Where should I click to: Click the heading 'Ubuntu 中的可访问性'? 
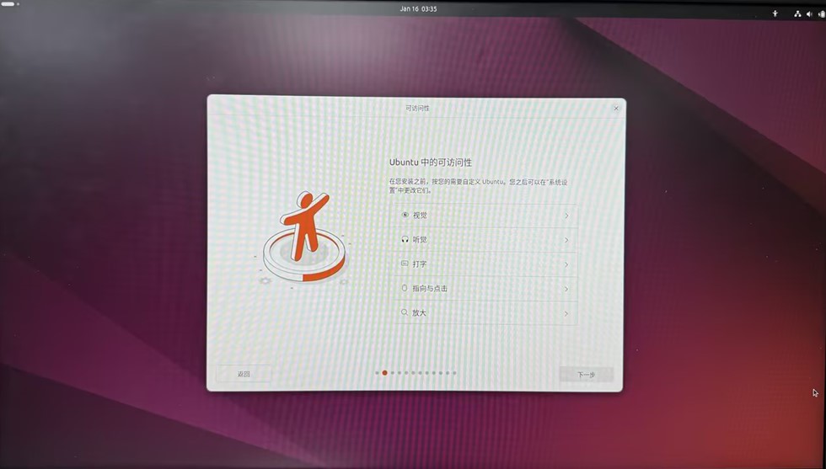click(x=431, y=163)
